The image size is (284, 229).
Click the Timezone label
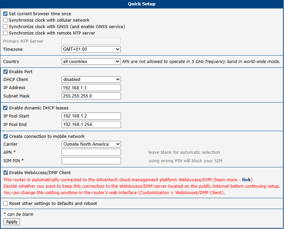pyautogui.click(x=13, y=49)
